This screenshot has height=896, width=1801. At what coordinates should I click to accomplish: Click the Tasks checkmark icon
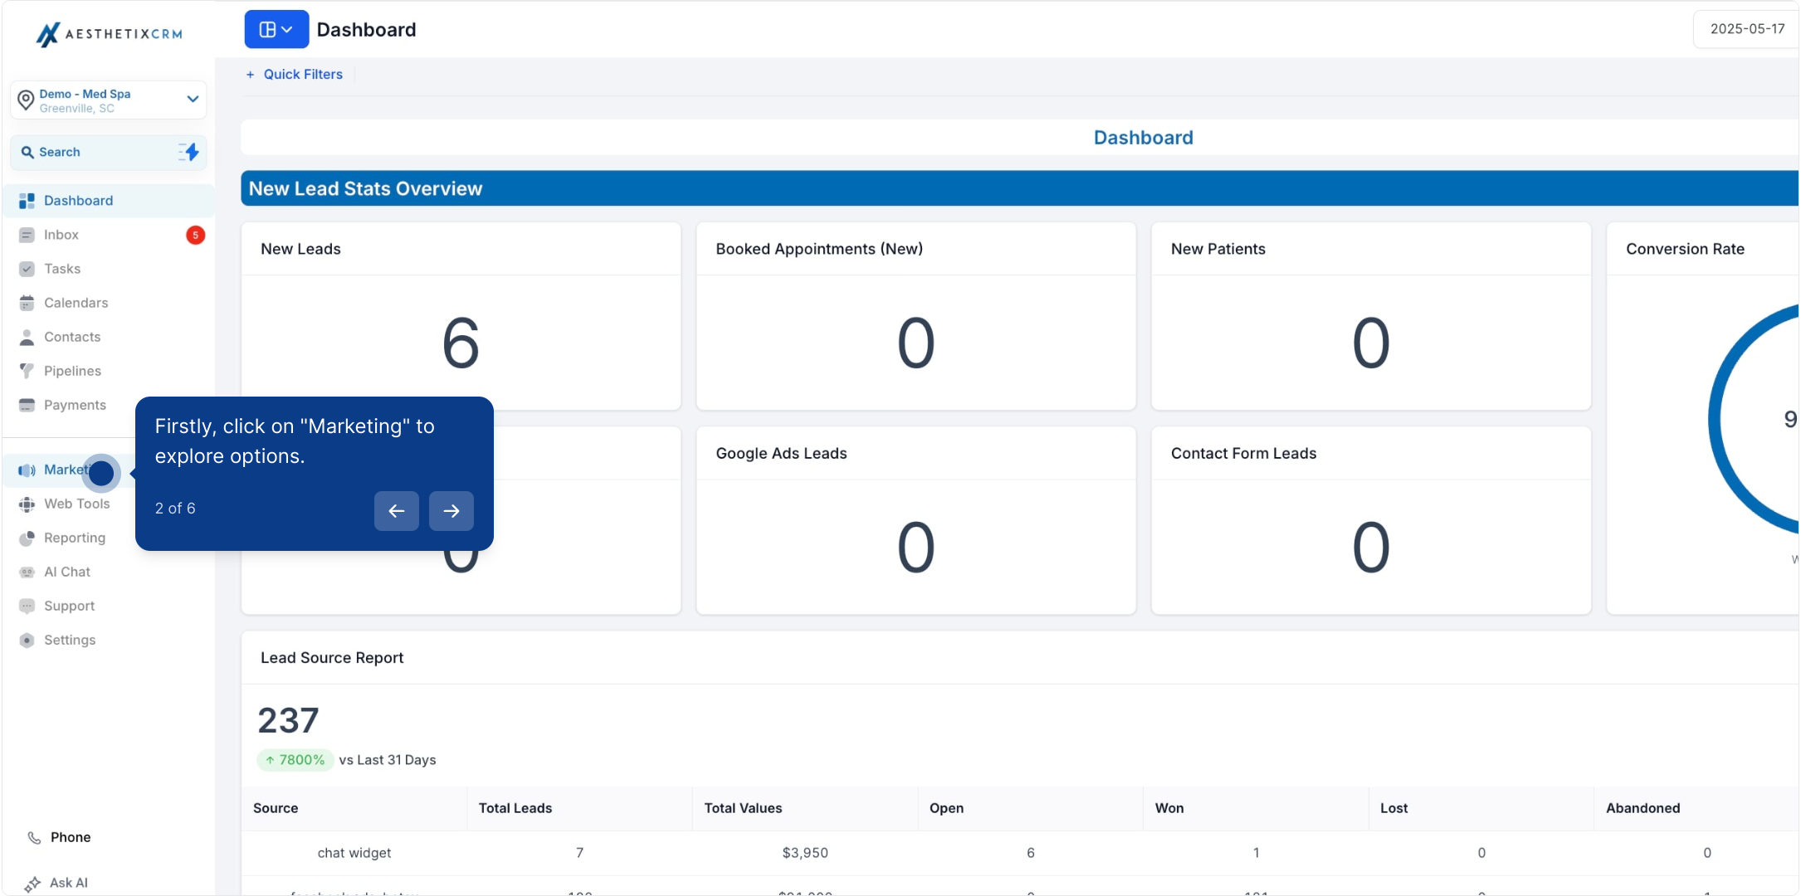click(27, 269)
